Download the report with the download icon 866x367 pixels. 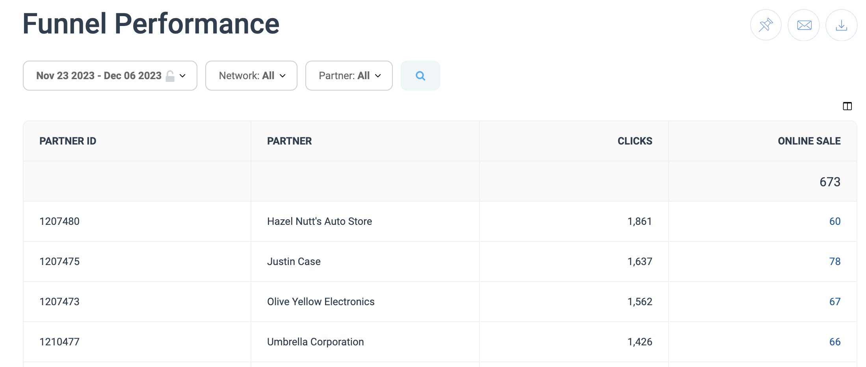point(842,25)
